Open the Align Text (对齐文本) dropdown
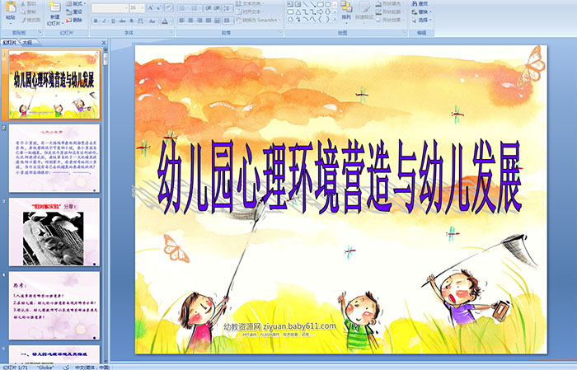Image resolution: width=577 pixels, height=370 pixels. [251, 12]
